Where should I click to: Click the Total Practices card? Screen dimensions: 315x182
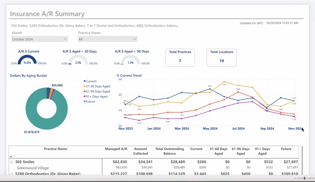point(180,58)
